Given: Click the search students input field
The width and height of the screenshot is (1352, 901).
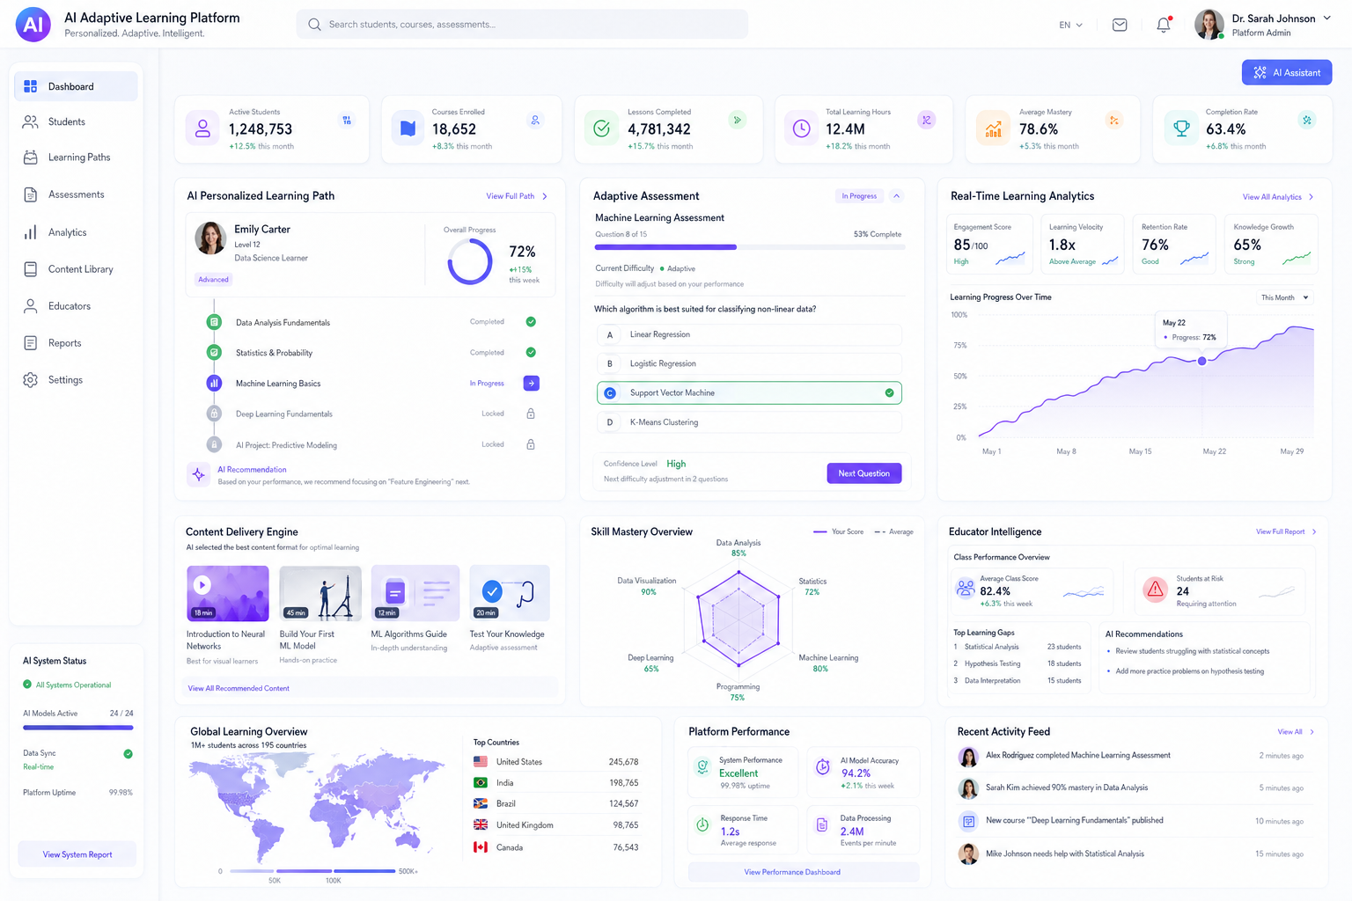Looking at the screenshot, I should (522, 25).
